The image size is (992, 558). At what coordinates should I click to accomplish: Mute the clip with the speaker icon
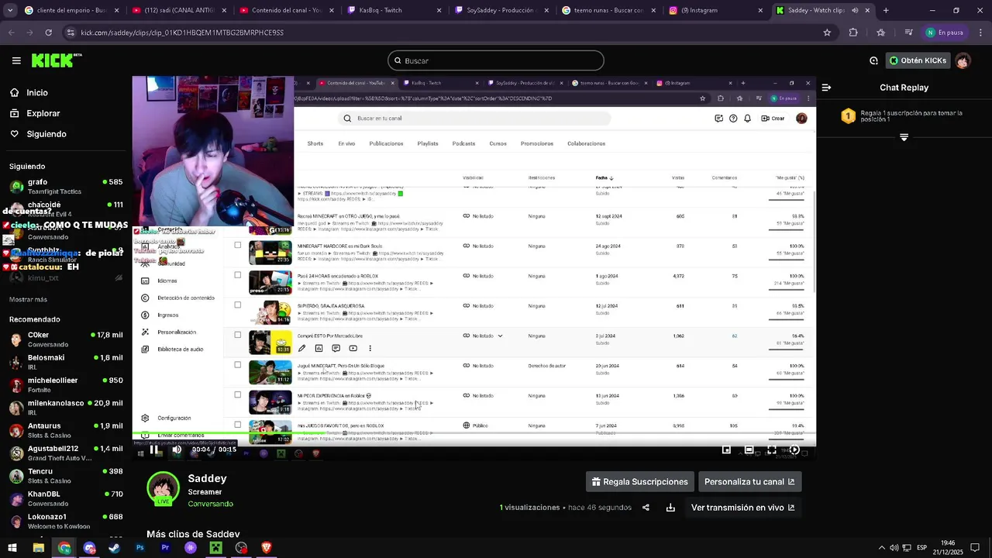tap(177, 449)
